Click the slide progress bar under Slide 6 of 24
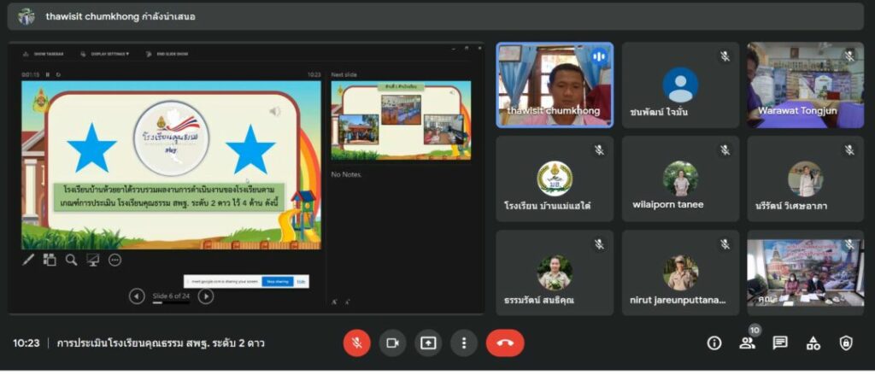The height and width of the screenshot is (375, 875). [170, 302]
